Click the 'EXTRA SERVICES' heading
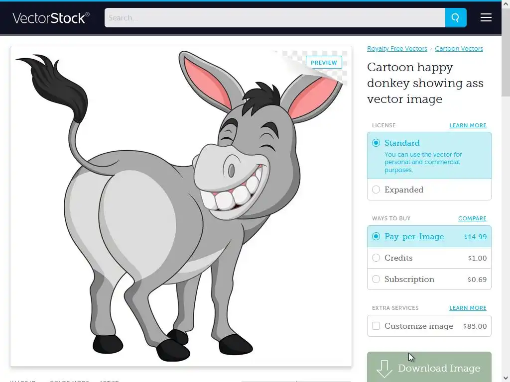The height and width of the screenshot is (382, 510). pos(395,308)
